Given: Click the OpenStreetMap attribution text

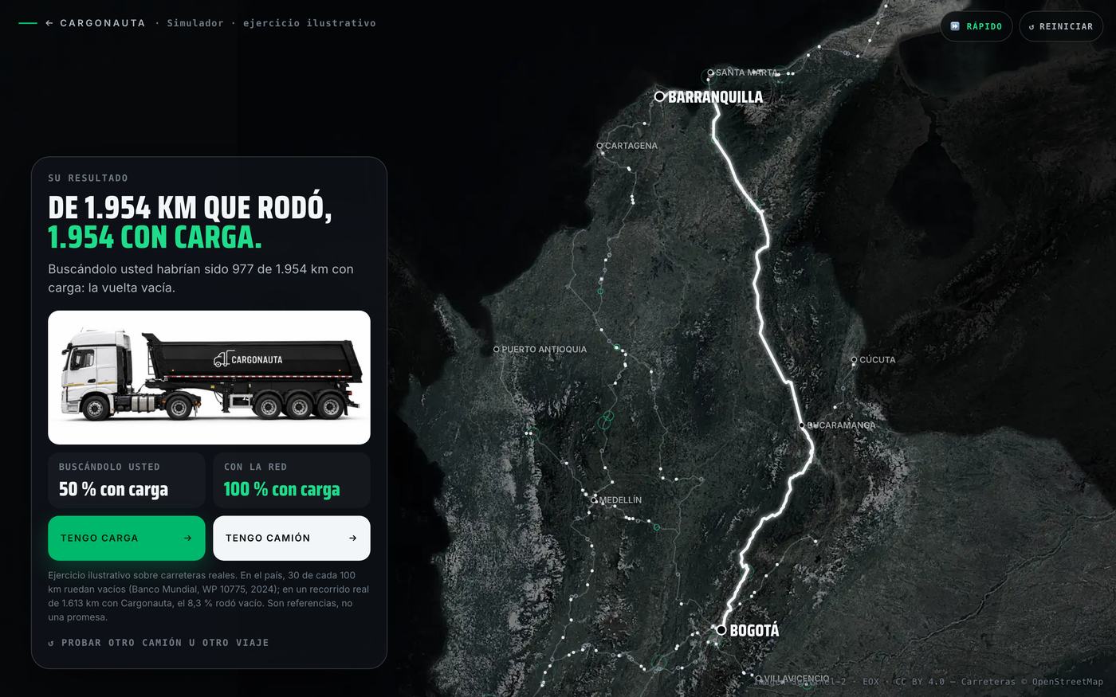Looking at the screenshot, I should 1067,682.
